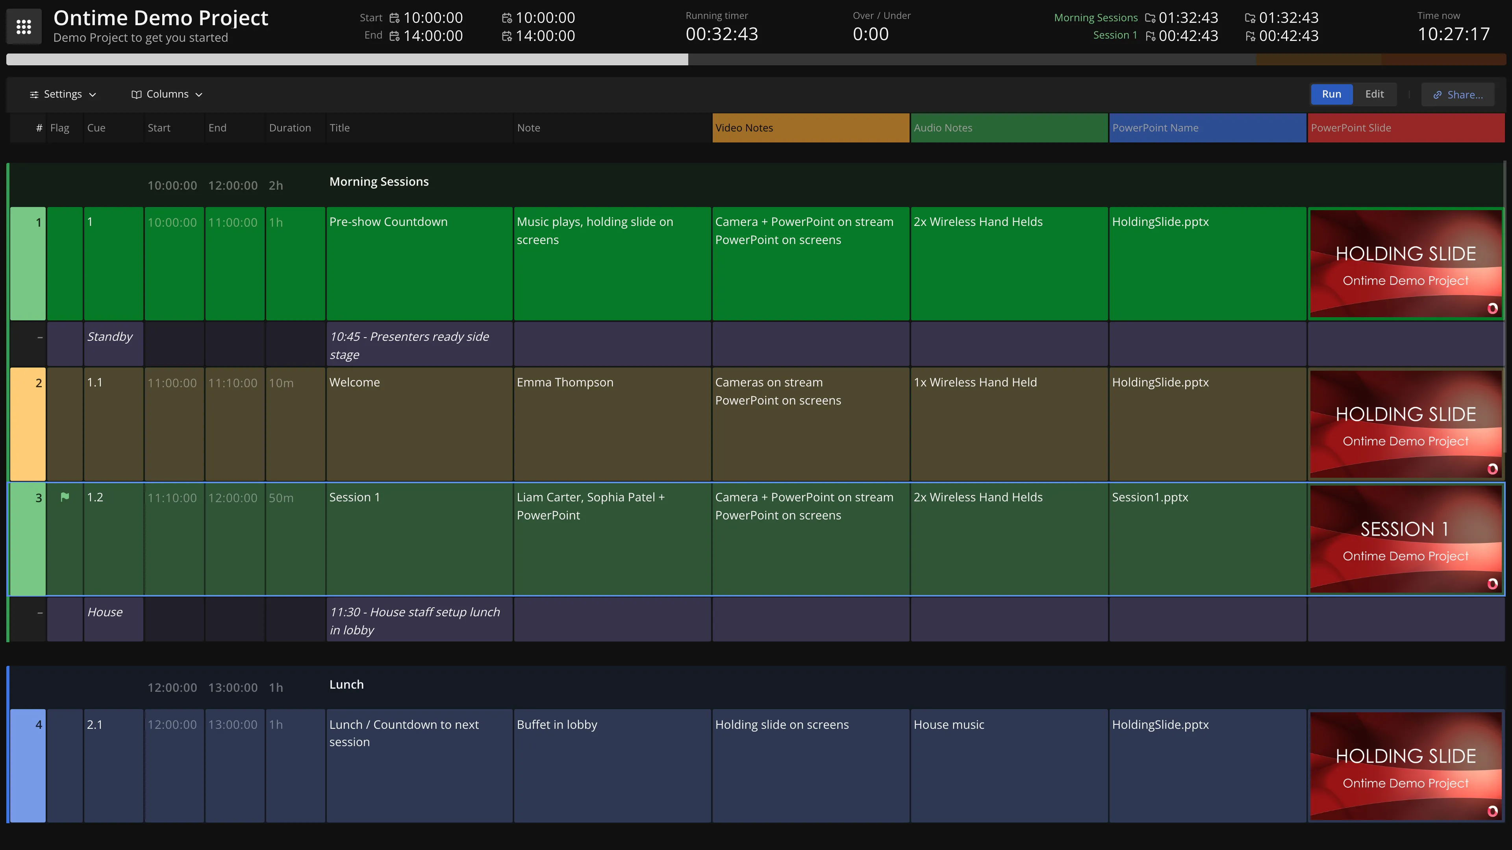The width and height of the screenshot is (1512, 850).
Task: Click the scheduled calendar icon beside End time
Action: 395,36
